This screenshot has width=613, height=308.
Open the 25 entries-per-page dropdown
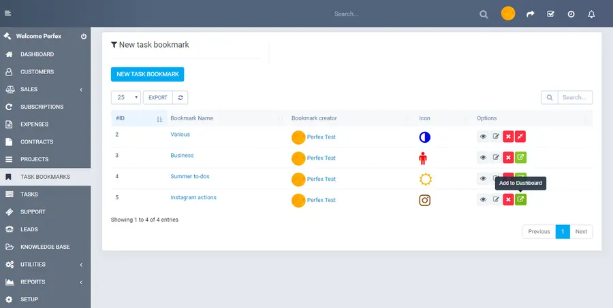coord(126,98)
